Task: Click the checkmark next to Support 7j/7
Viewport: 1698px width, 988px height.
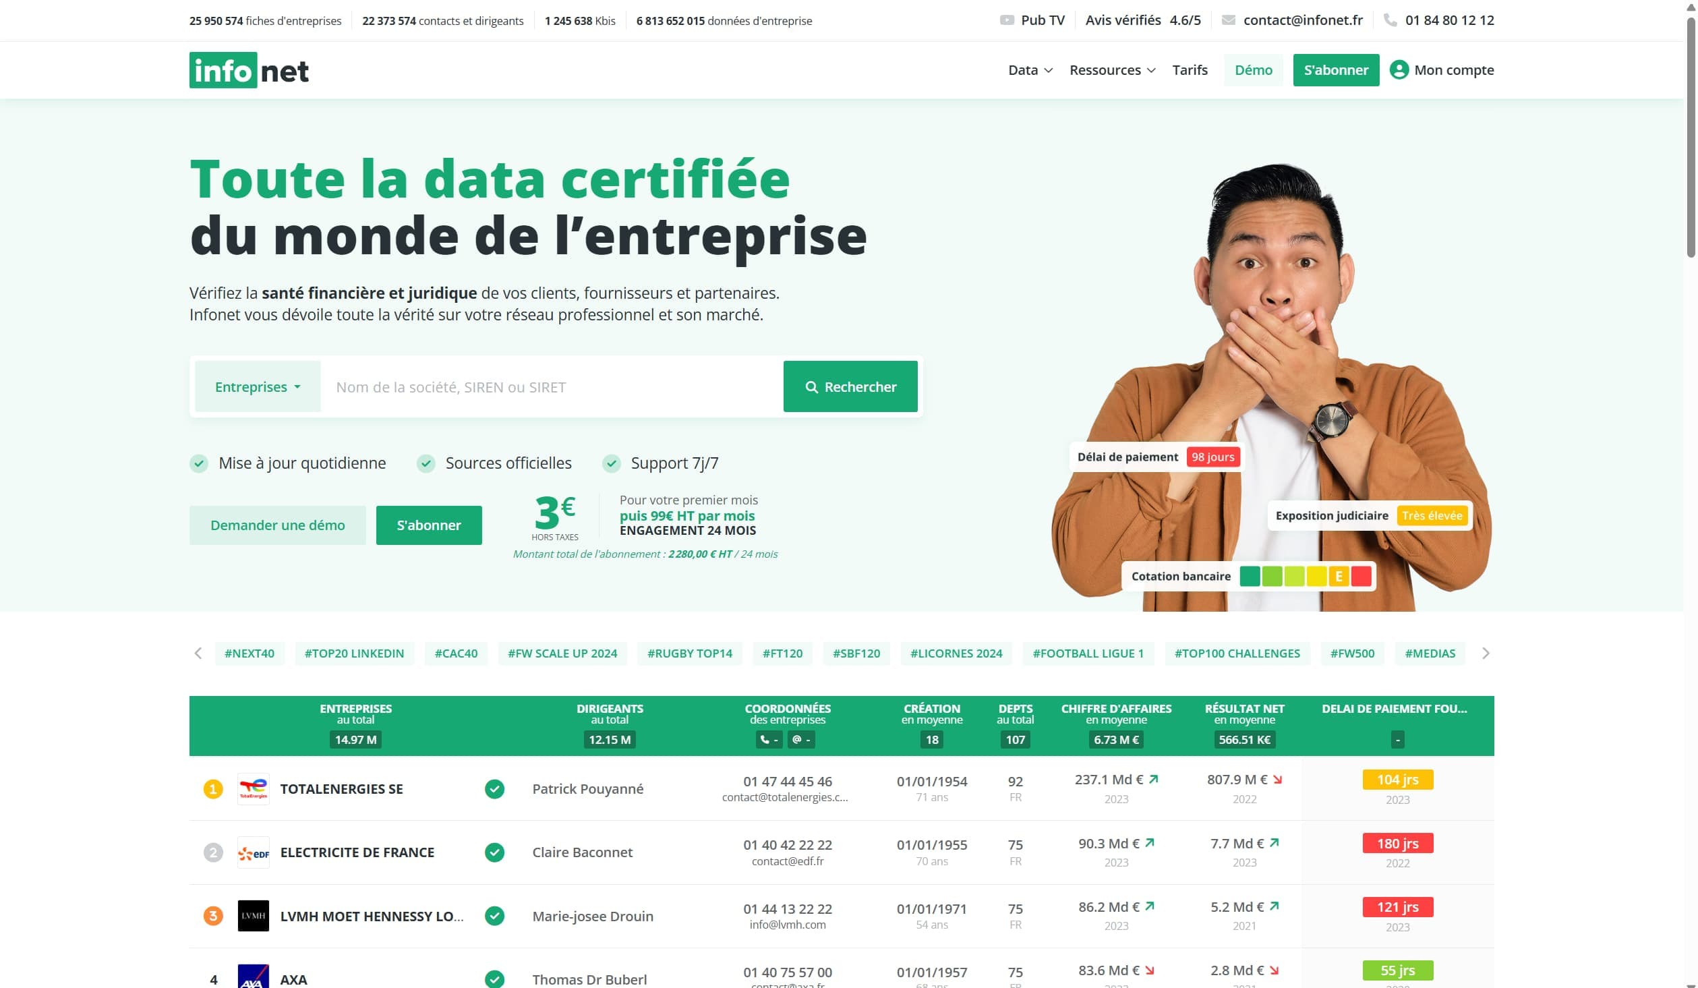Action: click(612, 463)
